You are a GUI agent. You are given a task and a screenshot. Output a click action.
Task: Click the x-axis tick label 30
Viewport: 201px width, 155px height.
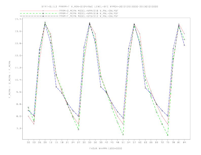84,142
